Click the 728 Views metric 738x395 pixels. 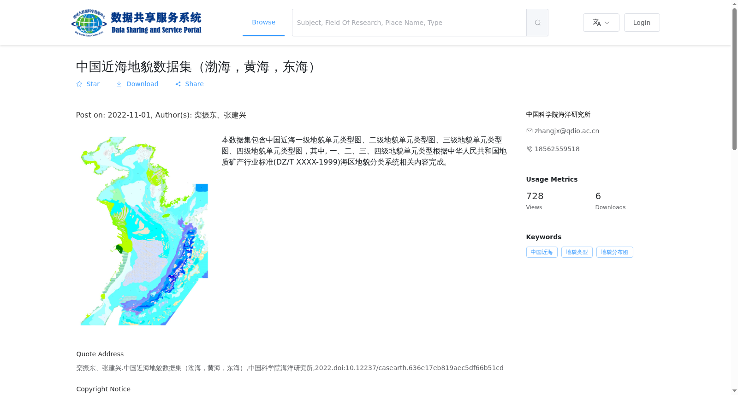(x=535, y=201)
